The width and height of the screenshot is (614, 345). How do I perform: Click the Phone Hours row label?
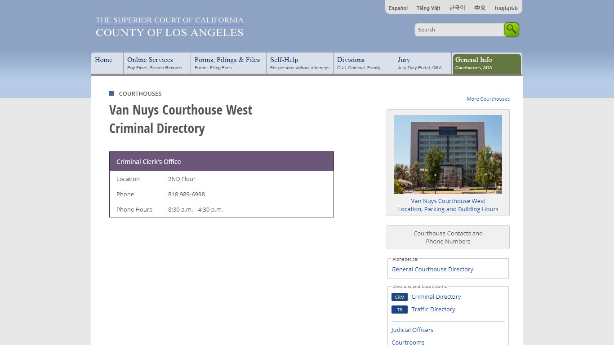tap(134, 210)
